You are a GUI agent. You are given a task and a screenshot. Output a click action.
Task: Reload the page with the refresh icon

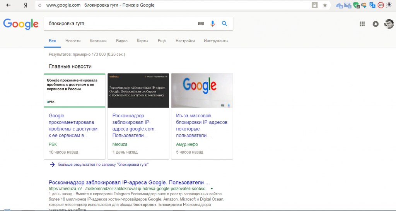click(x=40, y=5)
